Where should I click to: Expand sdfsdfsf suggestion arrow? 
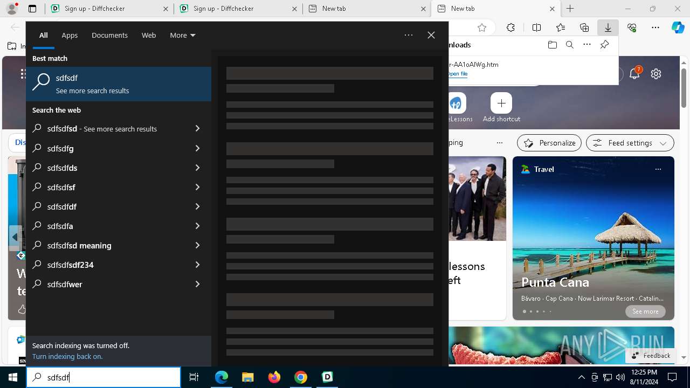[x=197, y=187]
